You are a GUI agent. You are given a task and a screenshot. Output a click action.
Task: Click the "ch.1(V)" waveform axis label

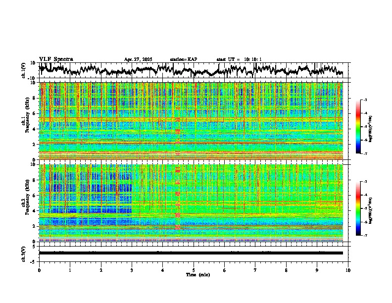24,70
